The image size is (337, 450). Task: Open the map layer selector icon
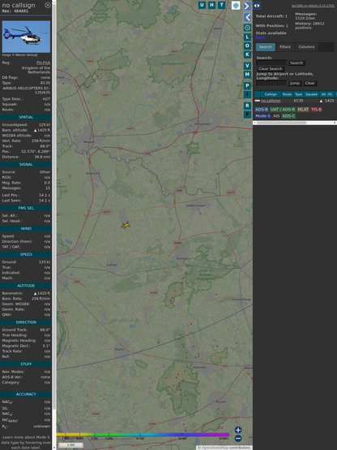[236, 5]
